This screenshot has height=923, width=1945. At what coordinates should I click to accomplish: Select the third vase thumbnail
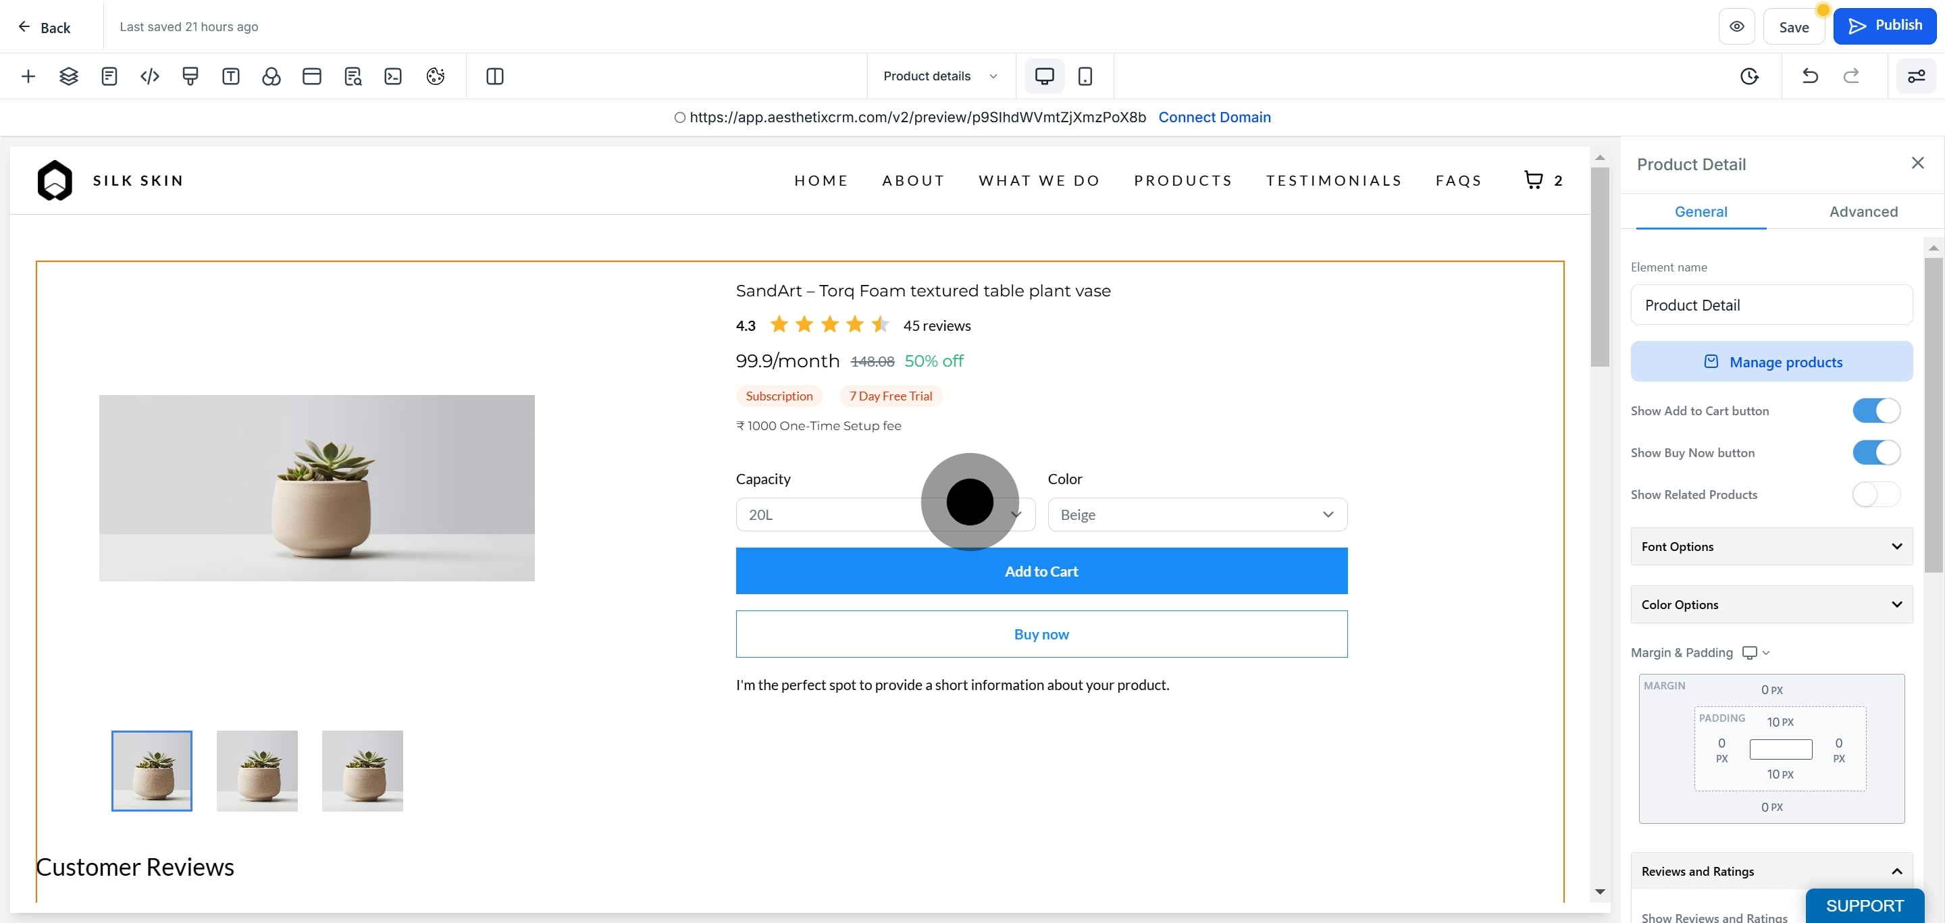(x=363, y=770)
